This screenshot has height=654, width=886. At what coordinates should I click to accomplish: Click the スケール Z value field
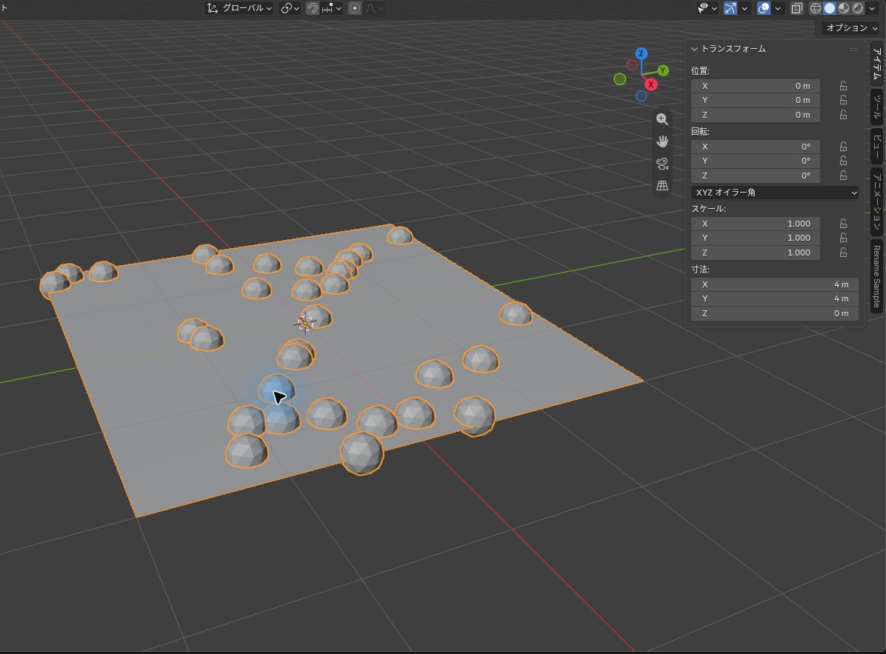click(755, 253)
